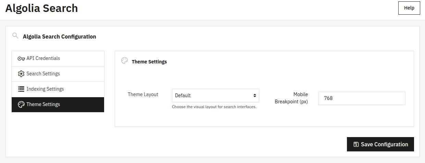Go to the Indexing Settings tab
425x163 pixels.
click(x=58, y=89)
